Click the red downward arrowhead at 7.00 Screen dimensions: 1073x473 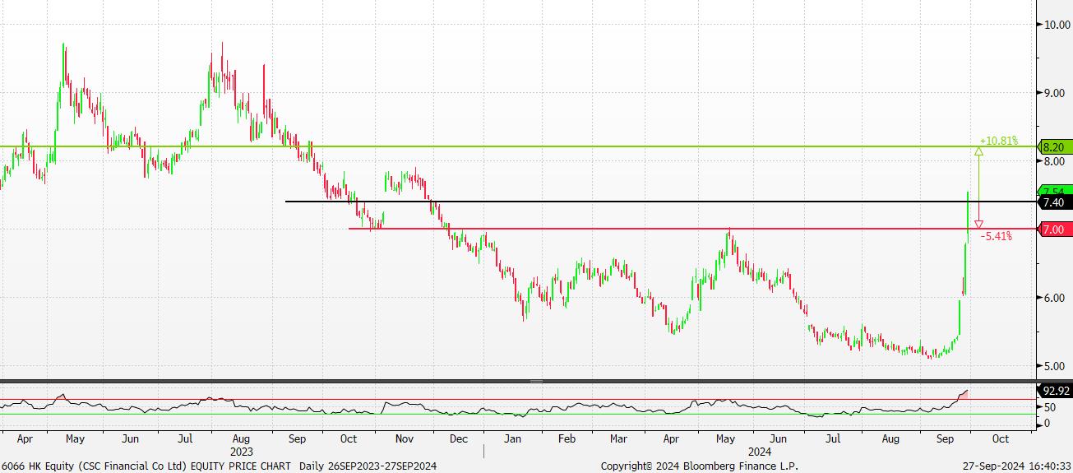point(978,224)
